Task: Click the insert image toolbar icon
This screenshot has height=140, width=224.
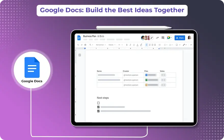Action: [177, 45]
